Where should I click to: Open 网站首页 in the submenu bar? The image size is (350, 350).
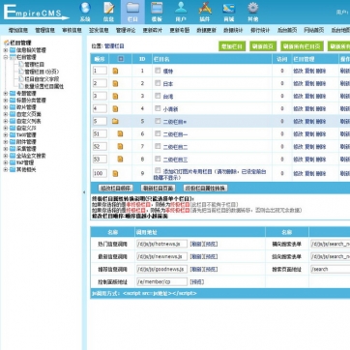[314, 30]
